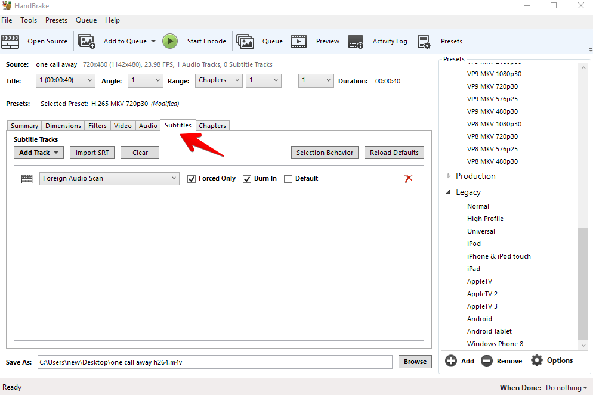This screenshot has width=593, height=395.
Task: Open the start chapter dropdown
Action: [264, 80]
